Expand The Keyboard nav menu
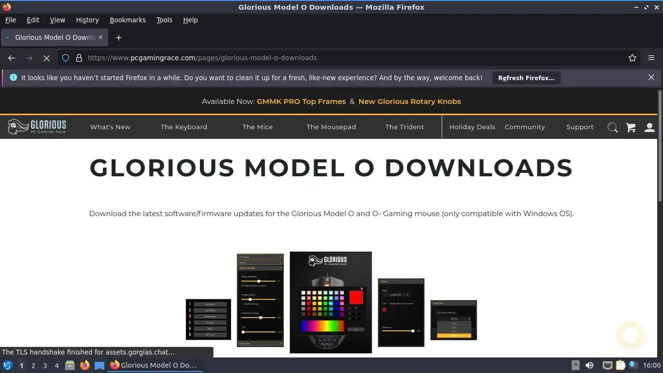This screenshot has height=373, width=663. [184, 127]
